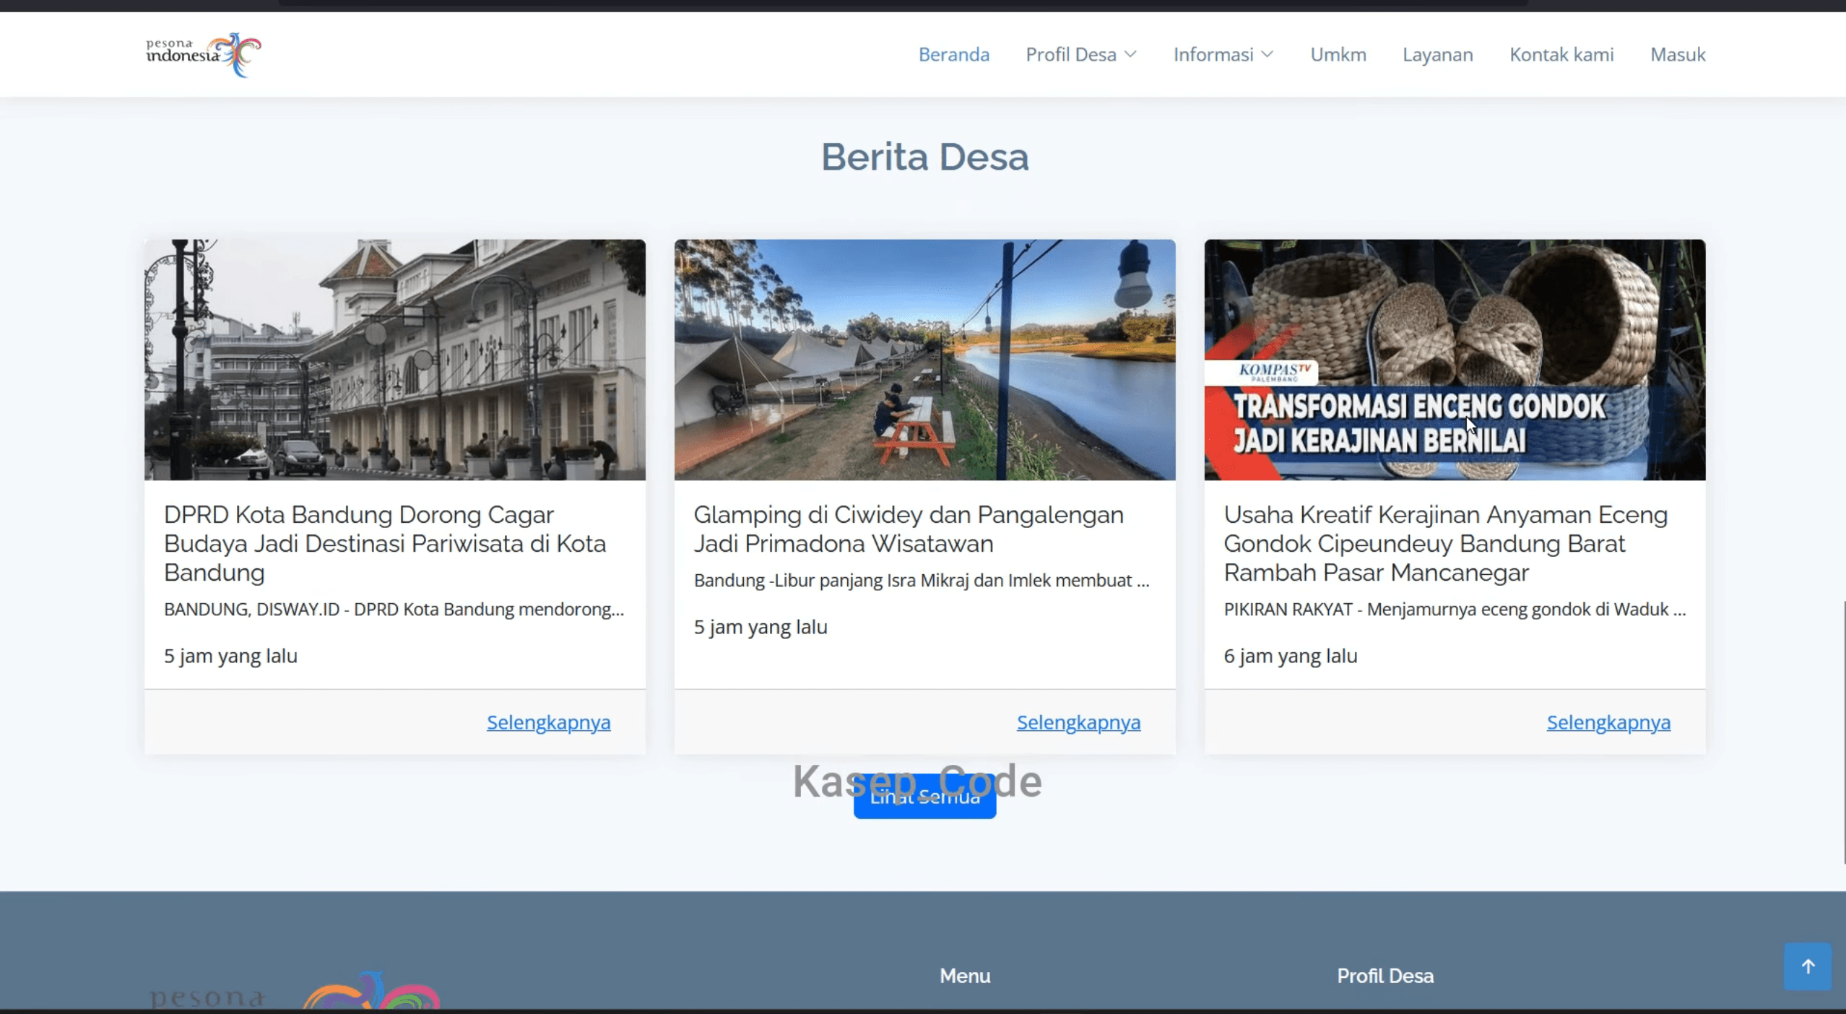Image resolution: width=1846 pixels, height=1014 pixels.
Task: Click the Usaha Kreatif Kerajinan Anyaman Eceng title
Action: tap(1445, 543)
